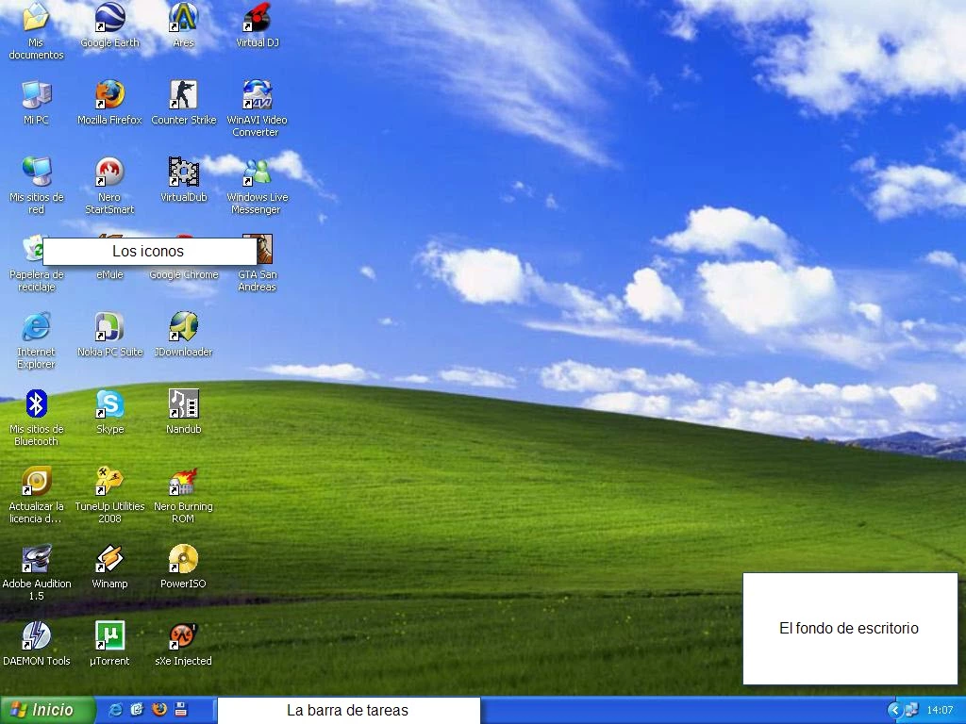Open the Mis sitios de red icon

(36, 172)
